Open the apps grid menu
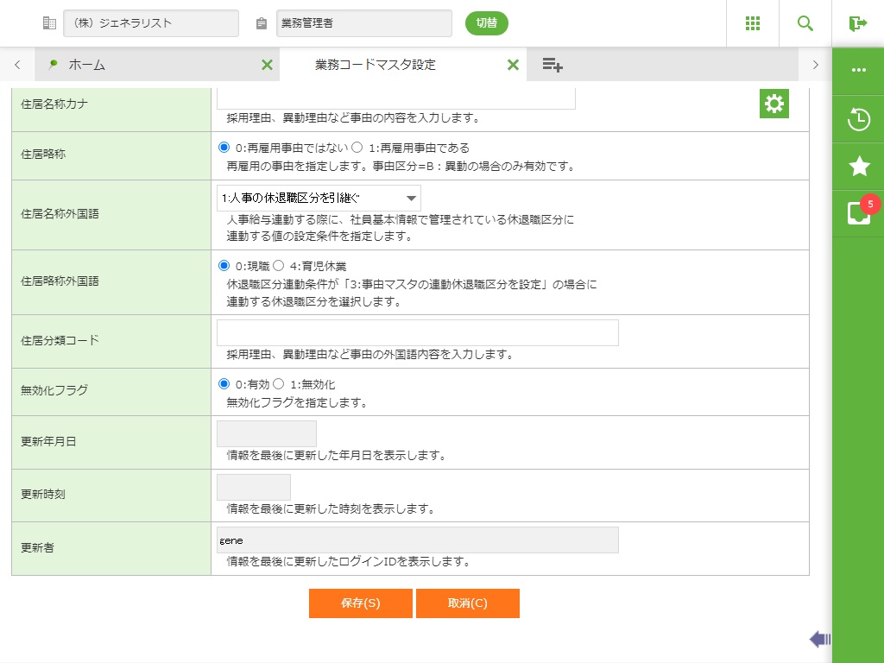Screen dimensions: 884x663 (x=752, y=23)
